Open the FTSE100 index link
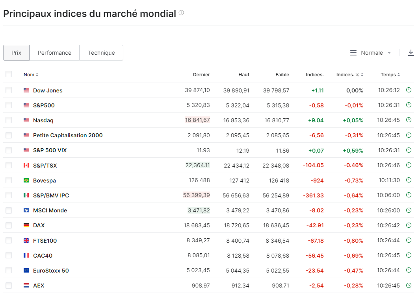 45,241
